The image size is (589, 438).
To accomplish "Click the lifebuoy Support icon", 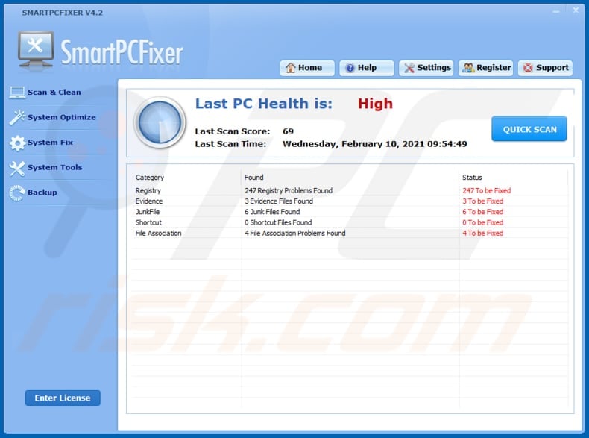I will pos(528,68).
